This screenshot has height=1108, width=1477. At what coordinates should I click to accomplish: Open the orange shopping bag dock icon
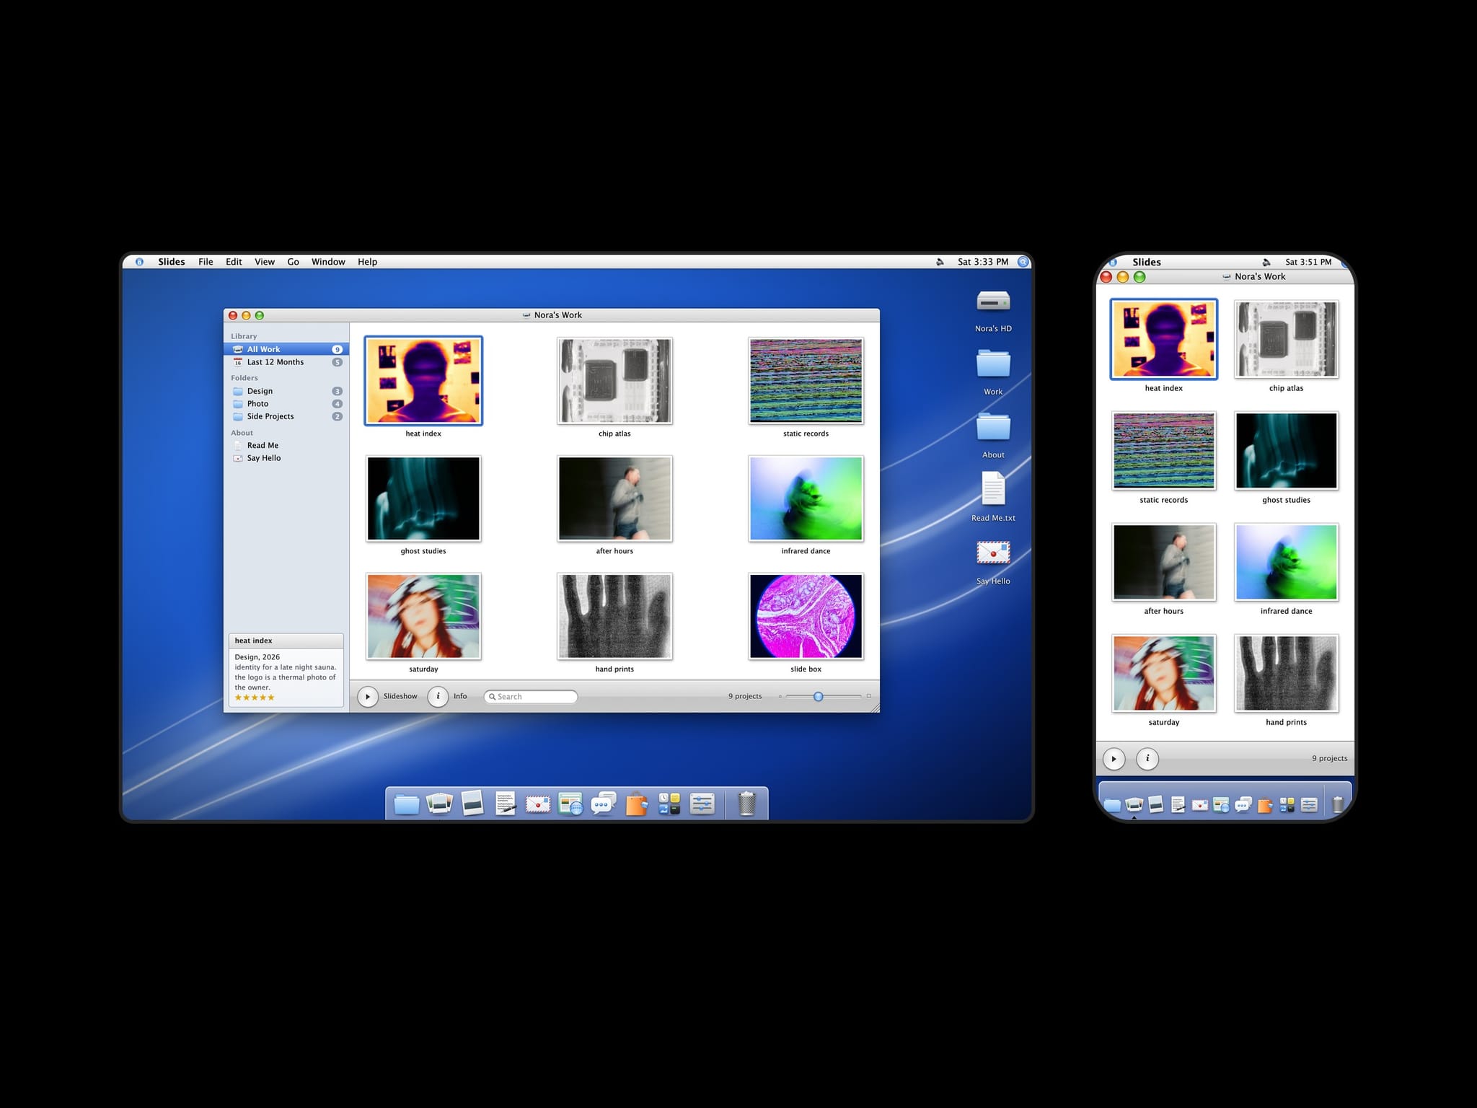point(636,804)
